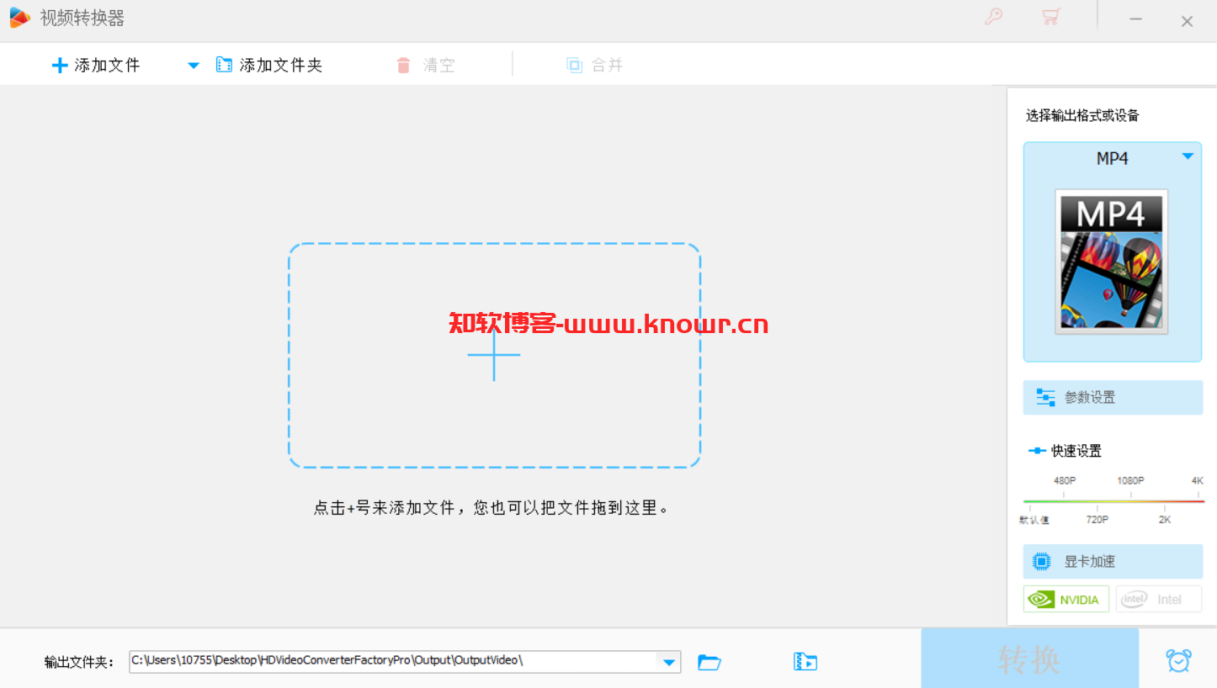
Task: Set the quality slider to 1080P
Action: point(1130,480)
